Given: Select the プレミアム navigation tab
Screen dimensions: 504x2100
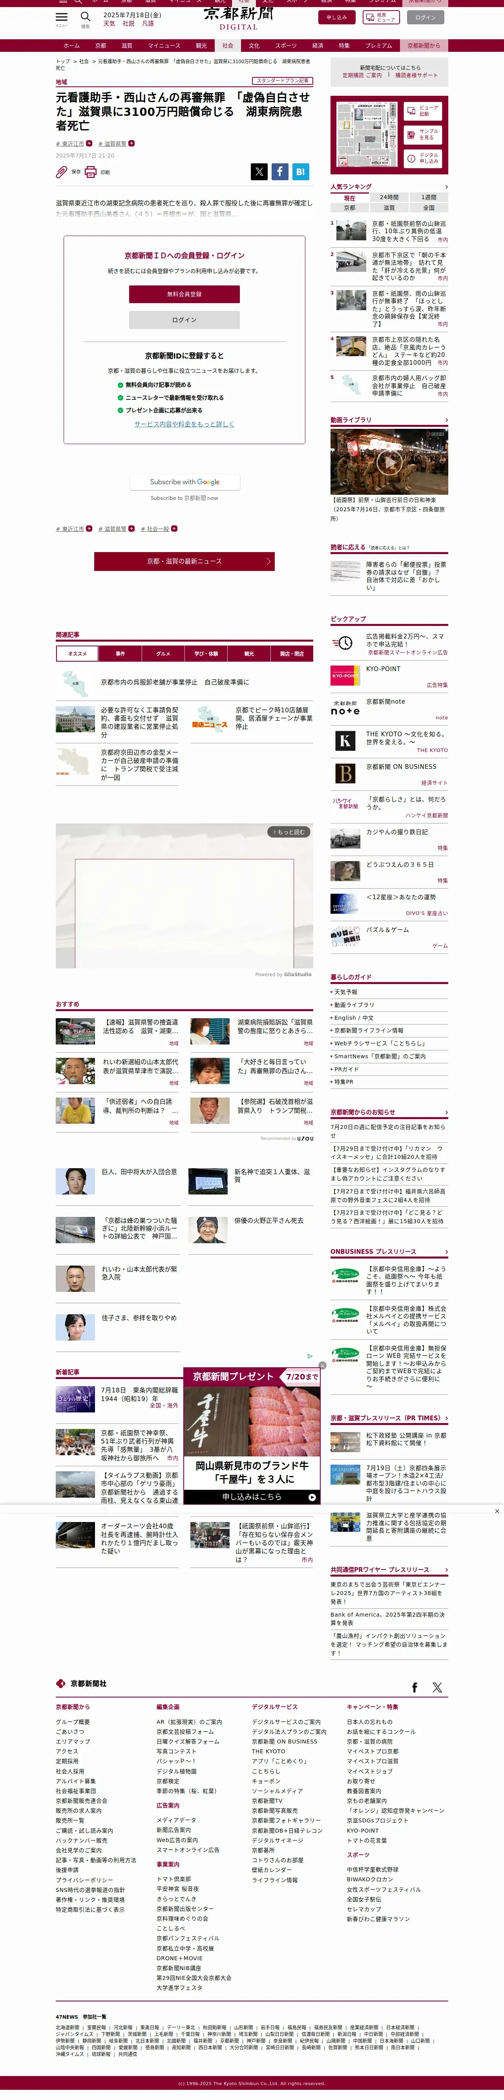Looking at the screenshot, I should point(378,46).
